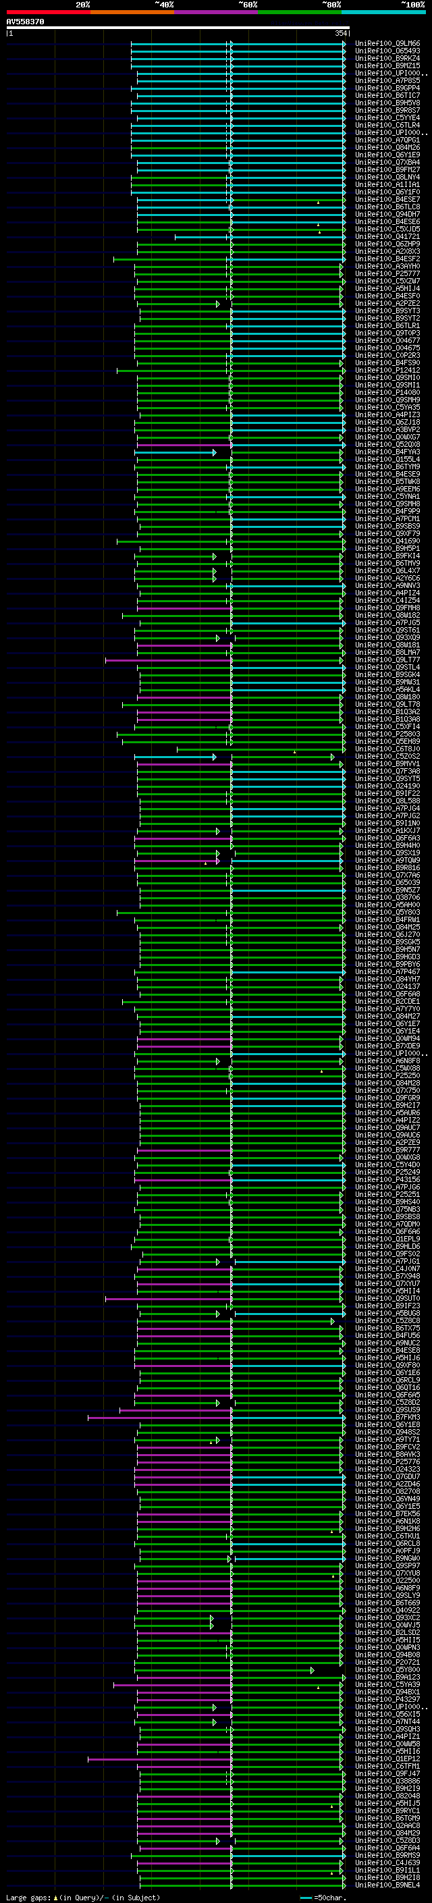Open hit UniRef100_C0P2R3
This screenshot has height=1903, width=432.
tap(387, 355)
